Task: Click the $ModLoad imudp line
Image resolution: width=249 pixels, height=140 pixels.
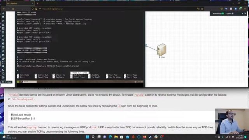Action: pyautogui.click(x=21, y=115)
